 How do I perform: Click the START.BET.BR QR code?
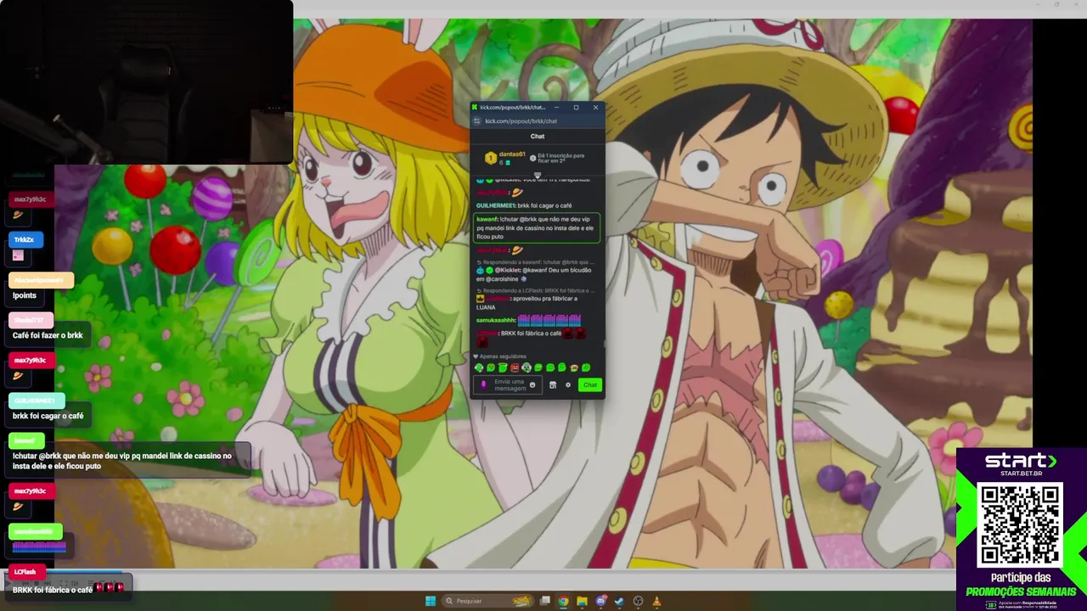pos(1021,525)
